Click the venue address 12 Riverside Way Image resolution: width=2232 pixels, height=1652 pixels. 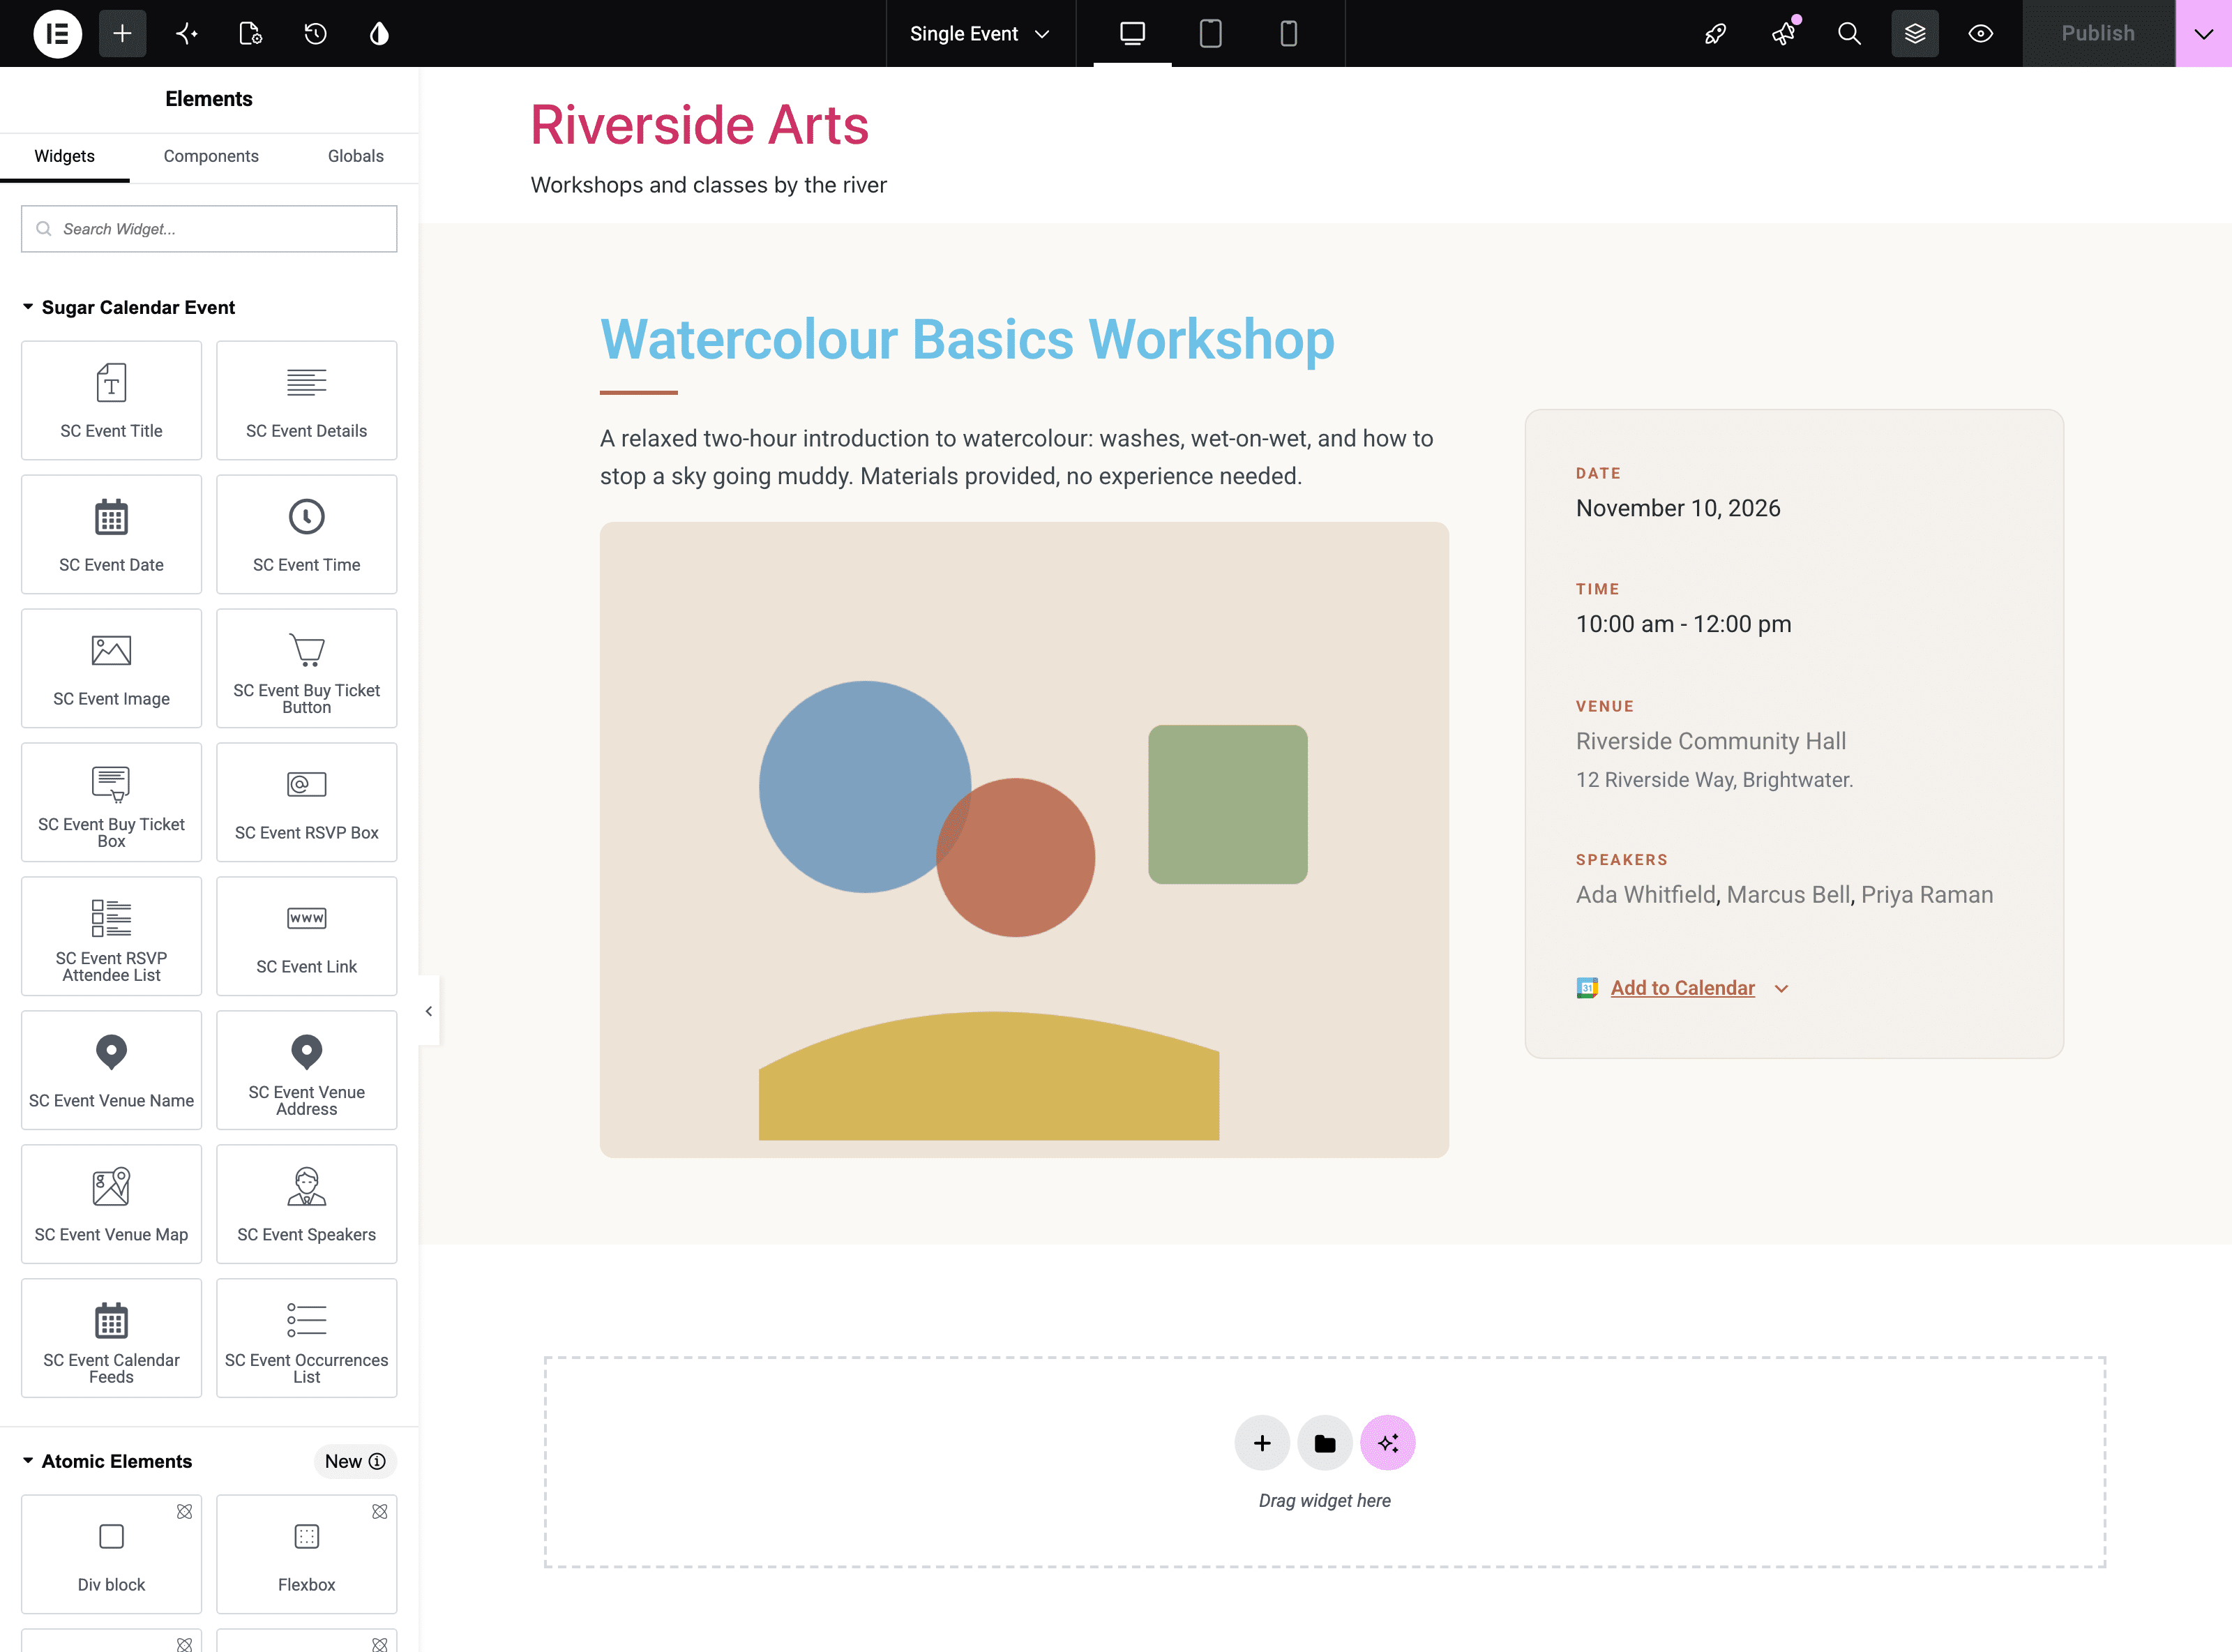1714,780
